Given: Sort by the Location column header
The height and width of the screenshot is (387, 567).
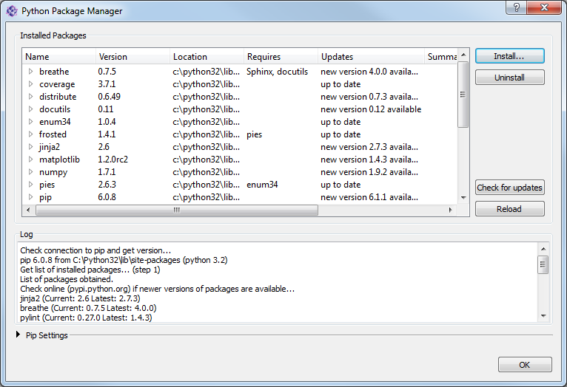Looking at the screenshot, I should click(x=207, y=57).
